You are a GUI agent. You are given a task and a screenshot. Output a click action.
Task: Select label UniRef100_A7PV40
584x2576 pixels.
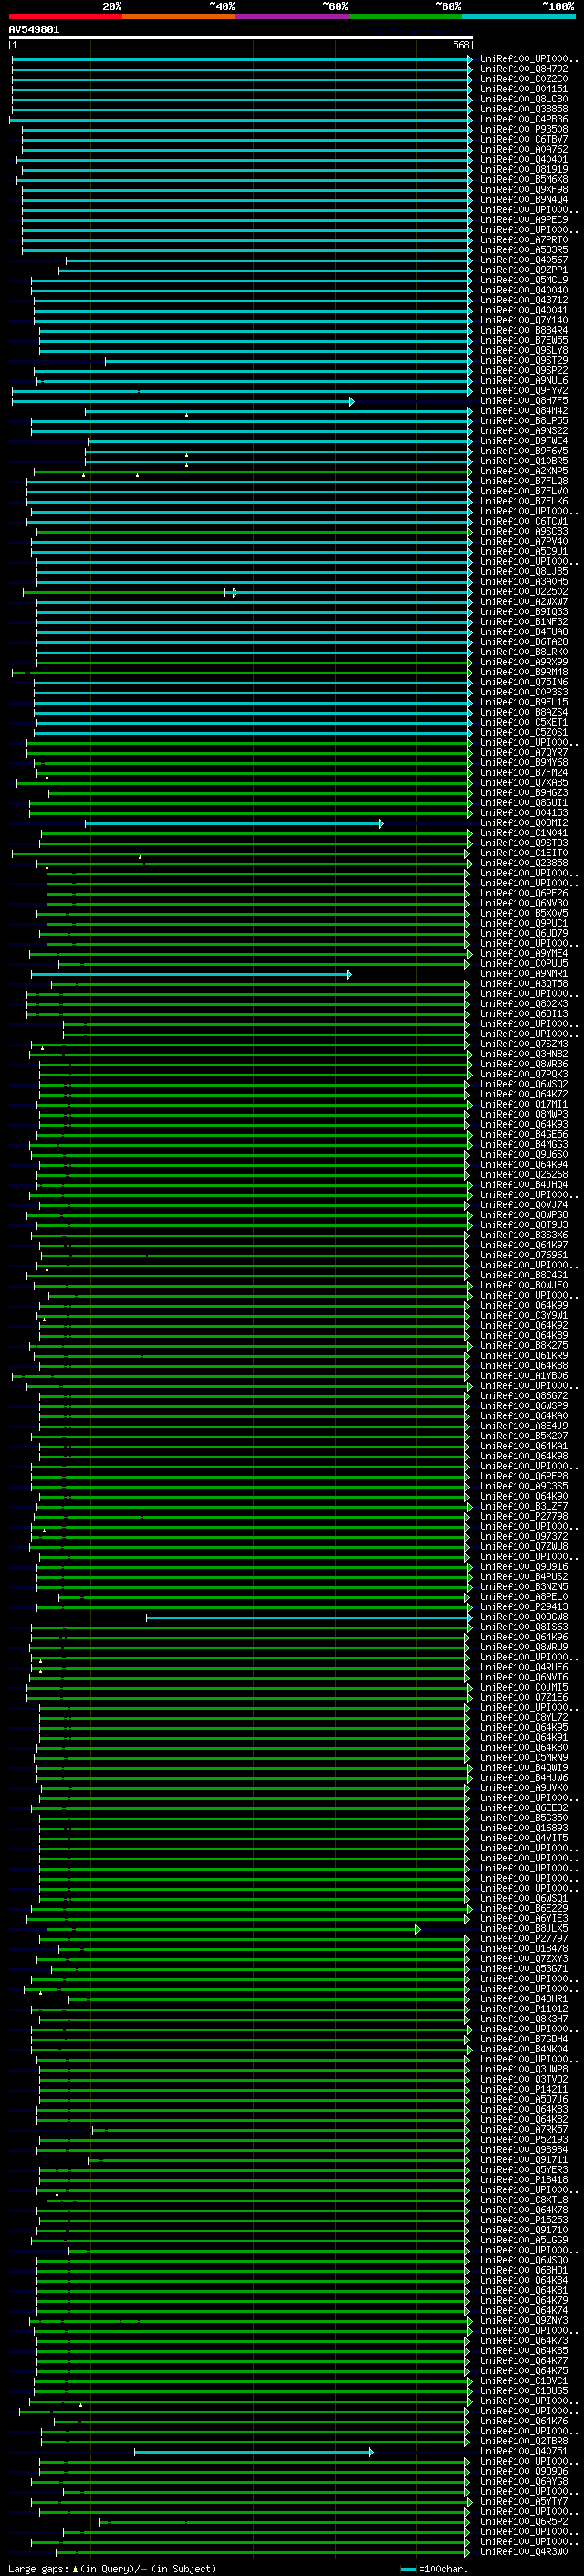click(524, 541)
